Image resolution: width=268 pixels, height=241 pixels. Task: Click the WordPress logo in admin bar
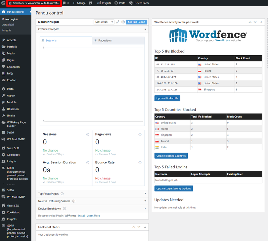[x=3, y=3]
